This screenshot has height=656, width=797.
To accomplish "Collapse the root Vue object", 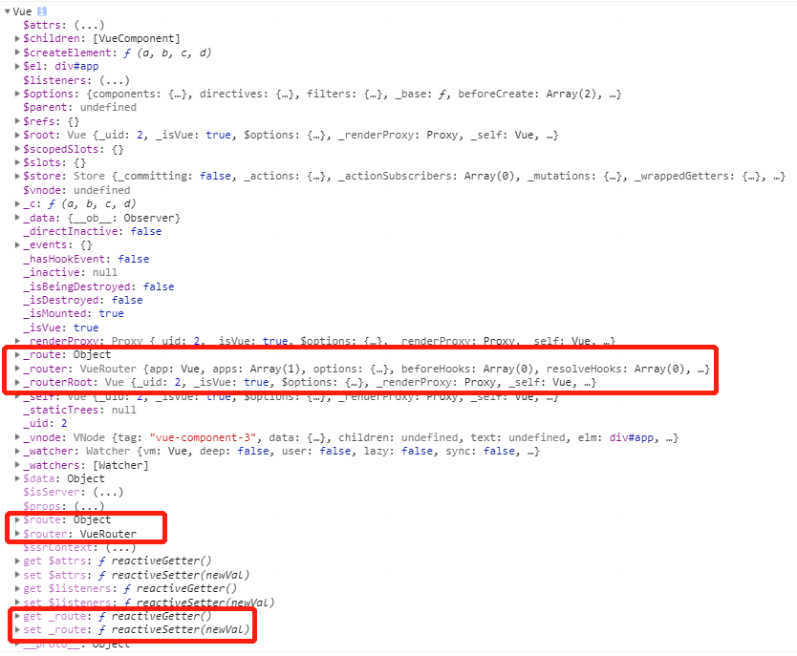I will coord(6,11).
